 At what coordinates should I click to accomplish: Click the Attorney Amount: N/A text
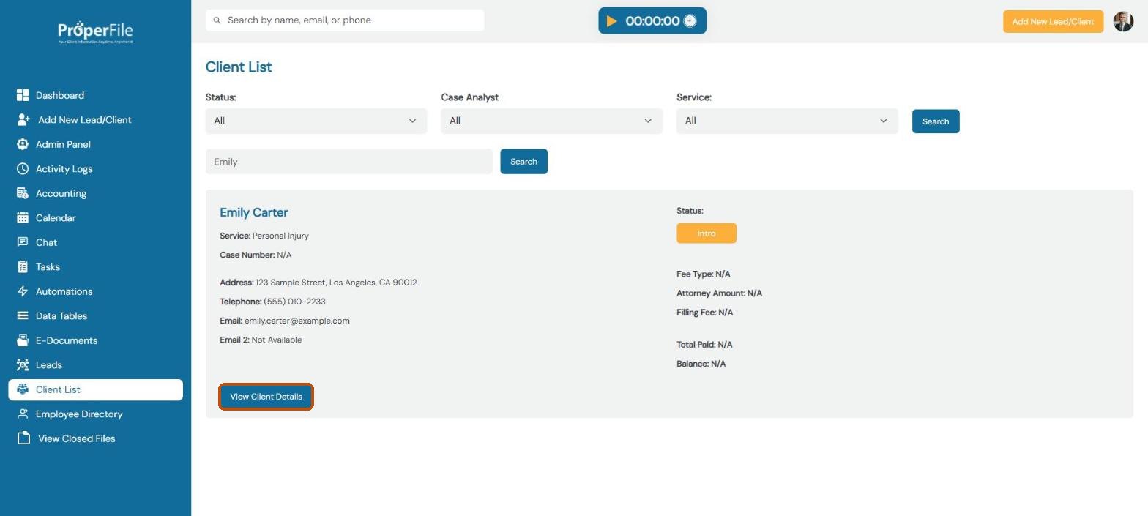[719, 293]
